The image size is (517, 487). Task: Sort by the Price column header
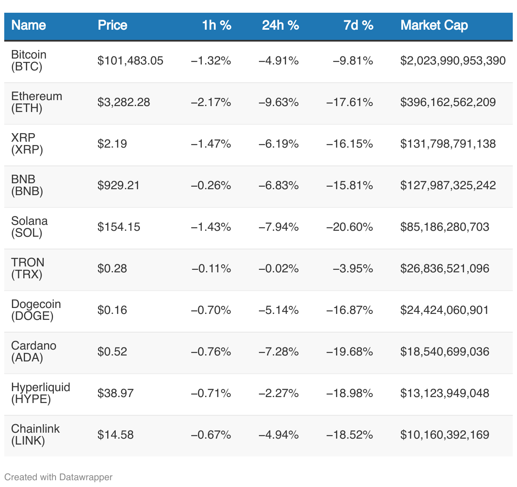[x=112, y=25]
